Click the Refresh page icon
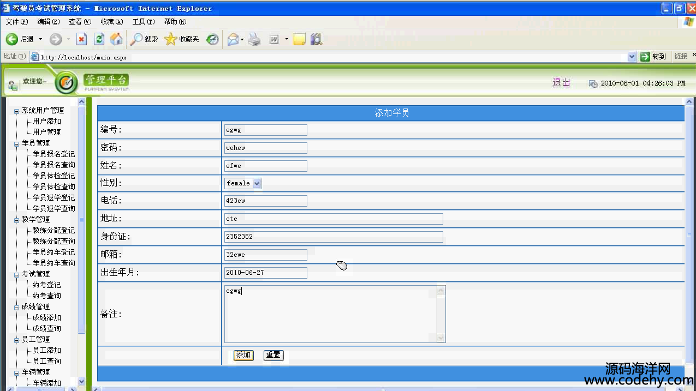 pyautogui.click(x=99, y=39)
